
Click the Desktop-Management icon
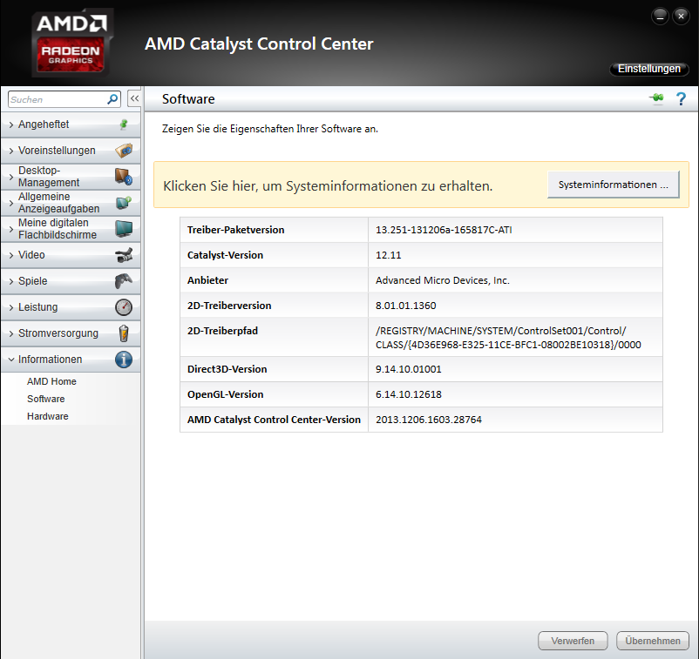click(x=124, y=177)
